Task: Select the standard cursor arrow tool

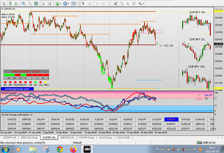Action: tap(83, 4)
